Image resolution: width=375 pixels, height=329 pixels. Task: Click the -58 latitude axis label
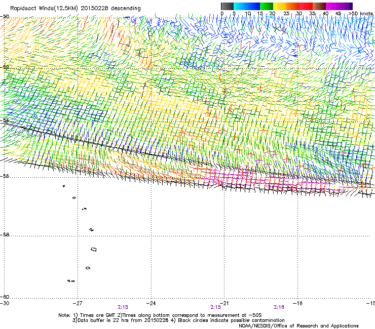pos(5,235)
